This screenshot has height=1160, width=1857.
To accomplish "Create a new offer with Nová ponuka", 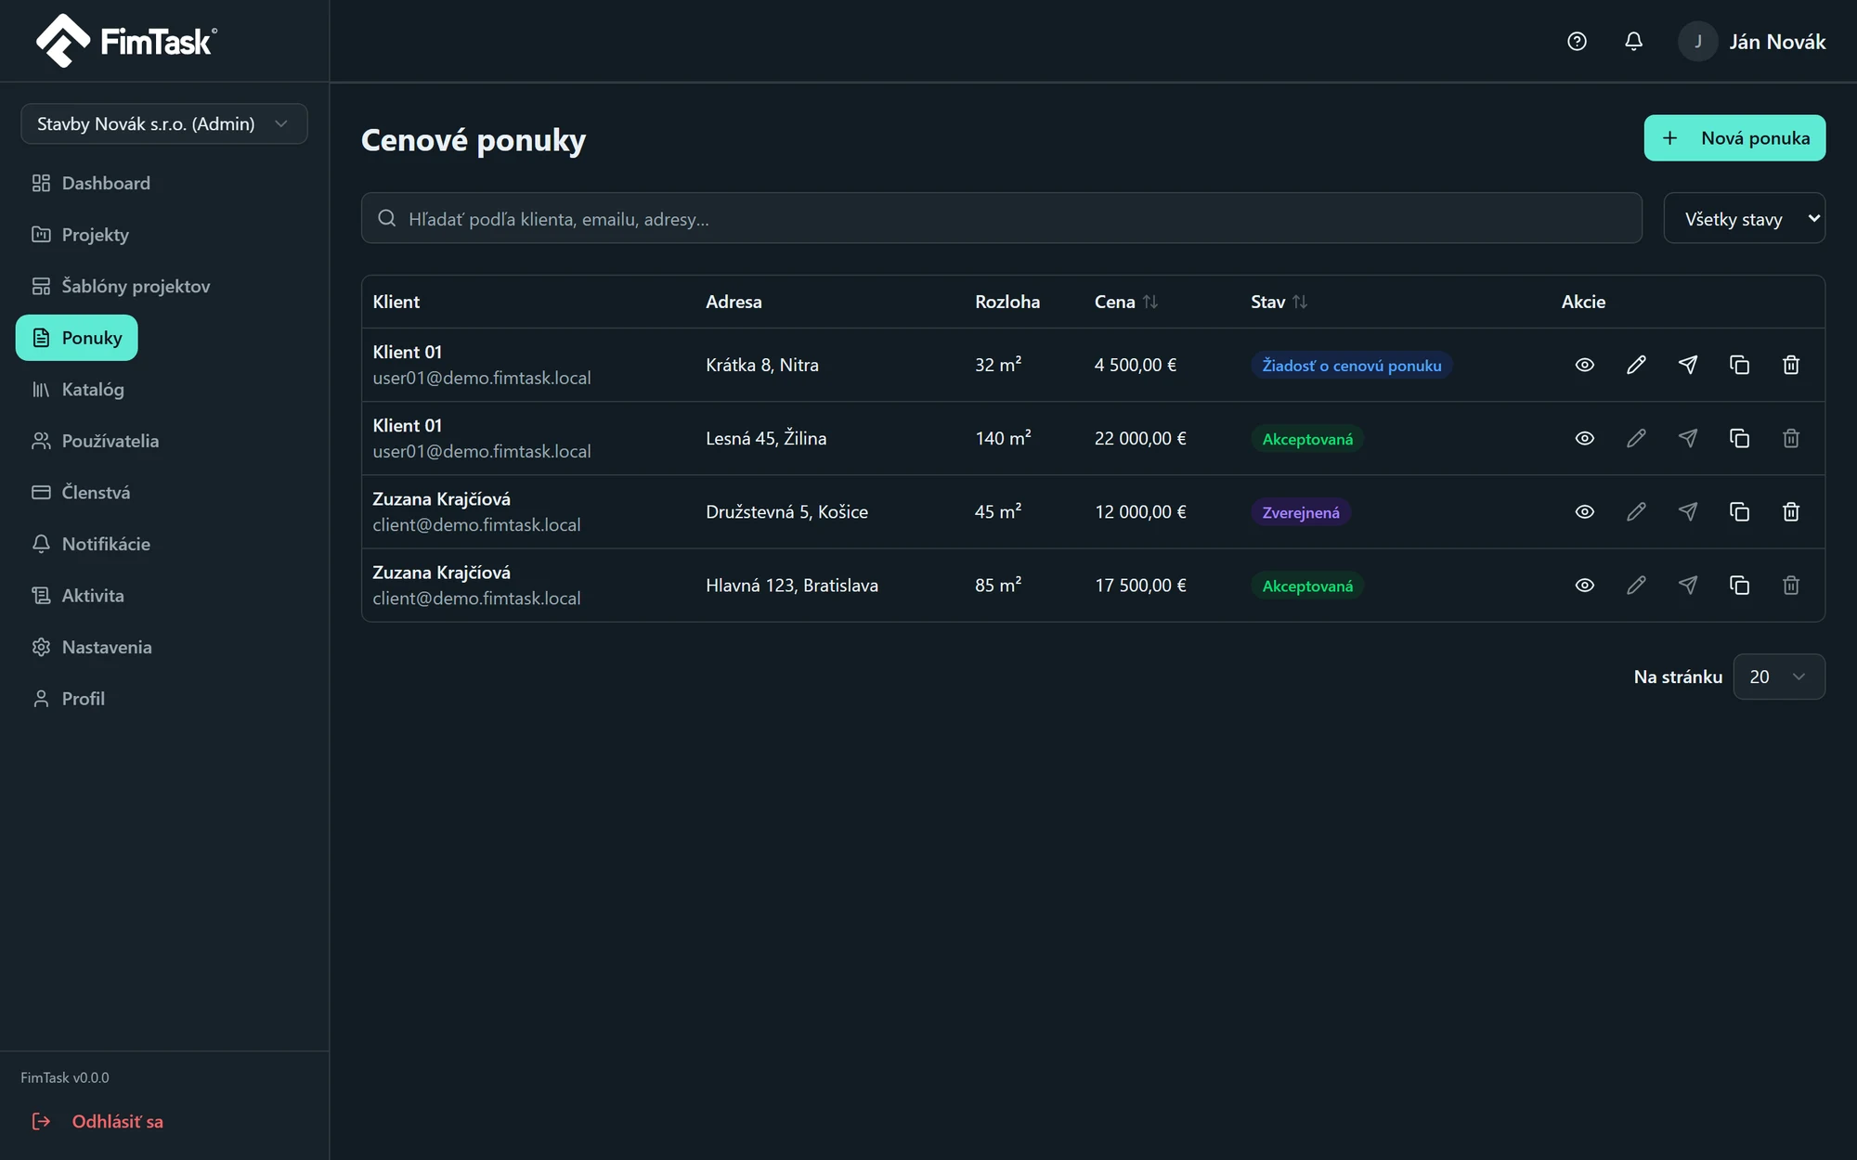I will [1734, 137].
